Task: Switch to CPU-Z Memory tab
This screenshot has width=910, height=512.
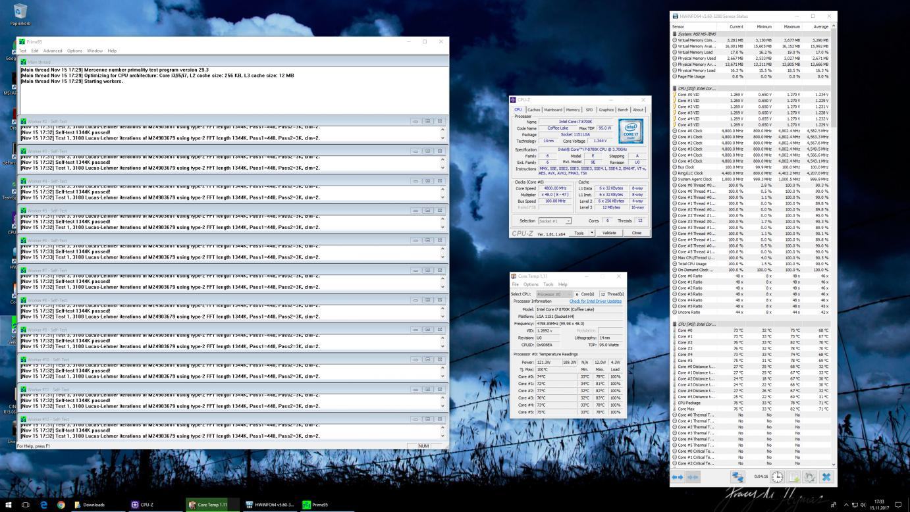Action: pos(573,110)
